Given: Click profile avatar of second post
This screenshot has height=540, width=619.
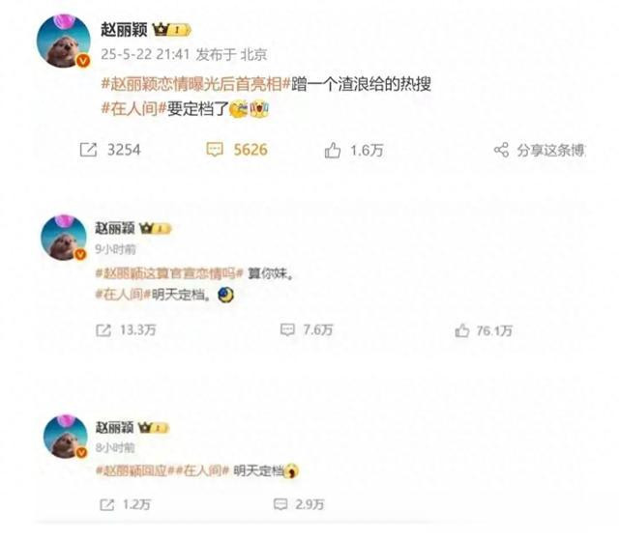Looking at the screenshot, I should (x=64, y=238).
